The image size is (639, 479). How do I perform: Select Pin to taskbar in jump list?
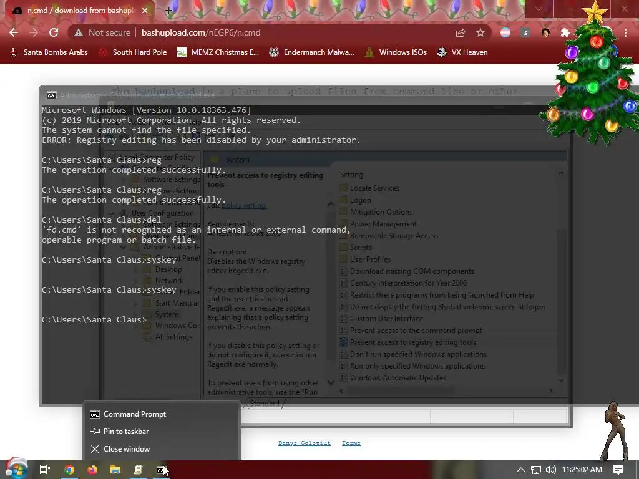tap(162, 432)
